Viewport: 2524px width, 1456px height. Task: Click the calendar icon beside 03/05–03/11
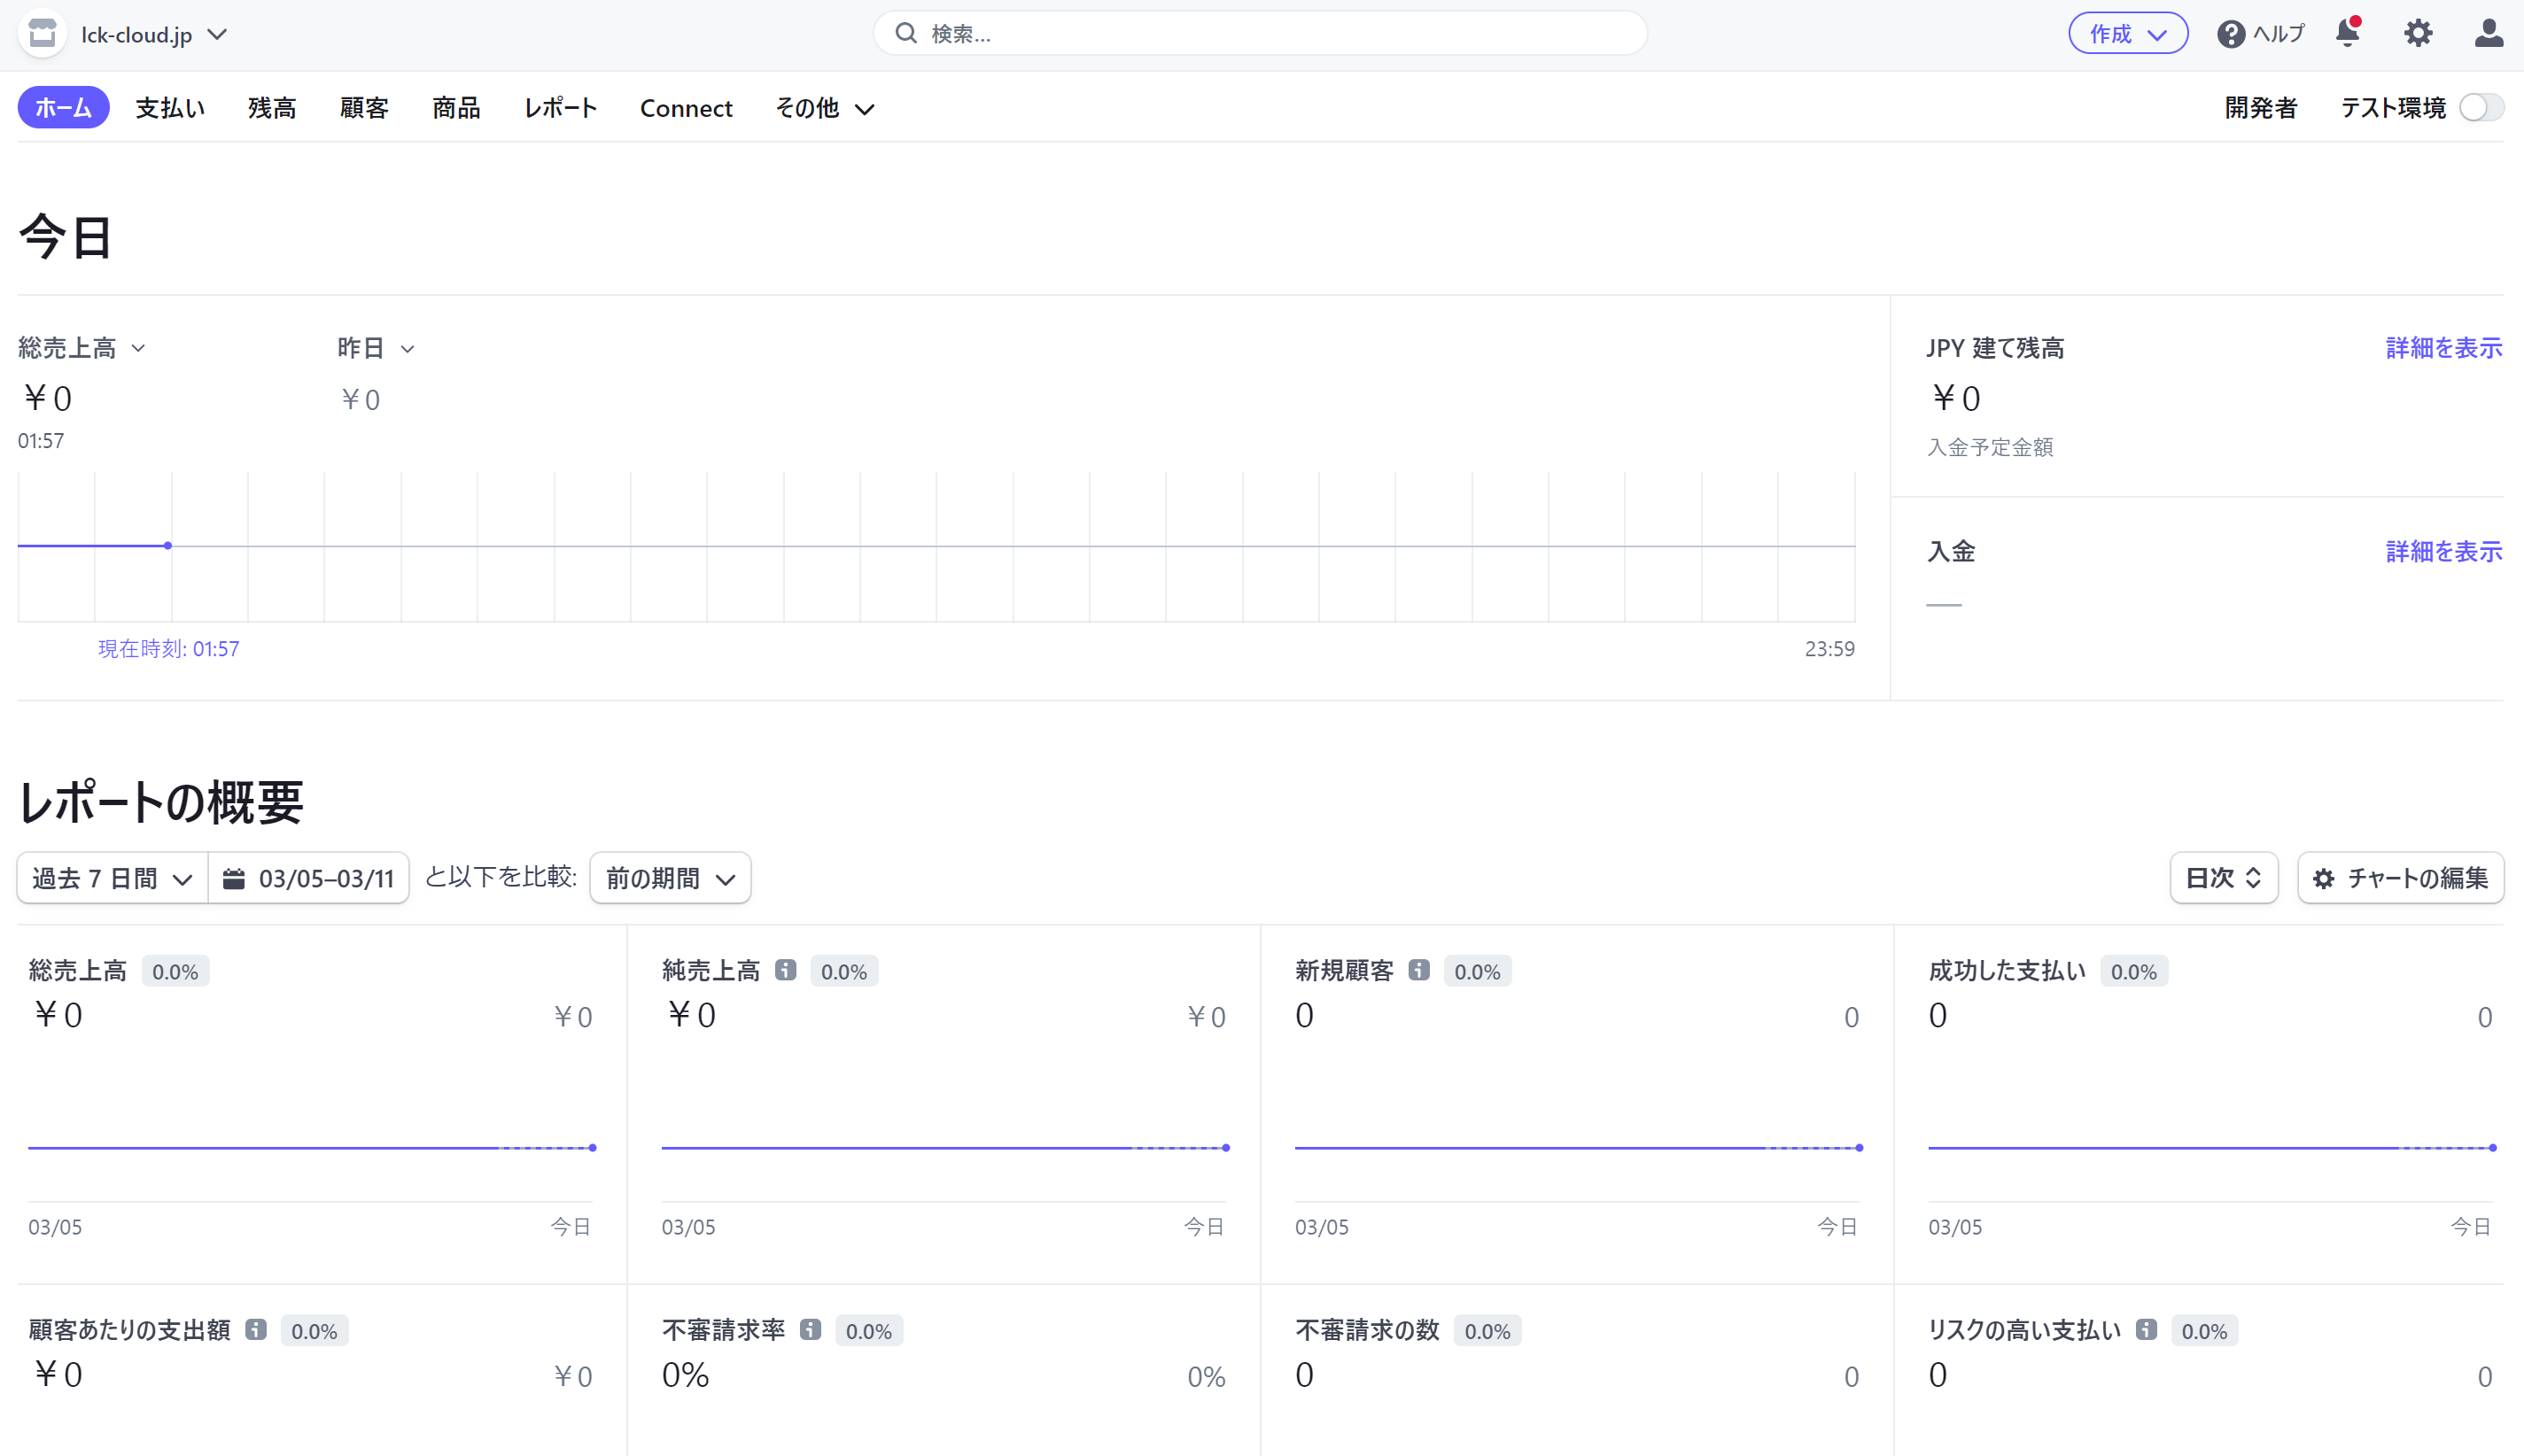234,879
